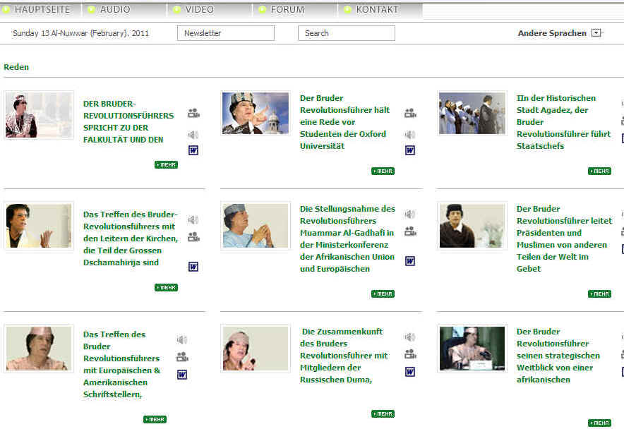Focus the Search text box

tap(346, 33)
